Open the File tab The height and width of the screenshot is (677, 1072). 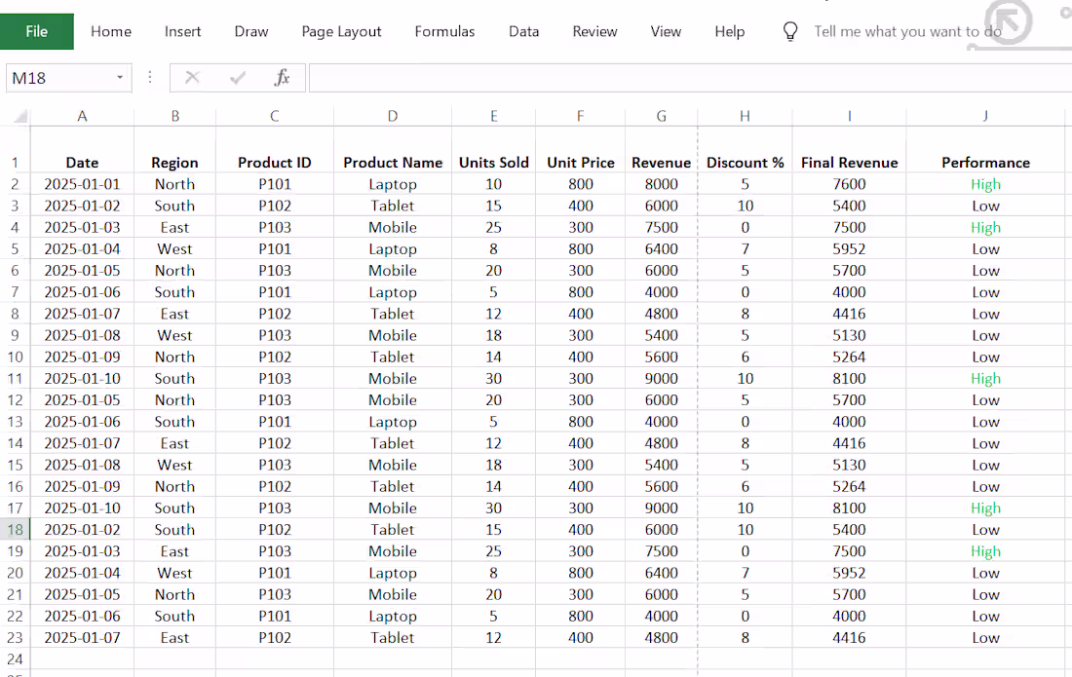tap(37, 31)
